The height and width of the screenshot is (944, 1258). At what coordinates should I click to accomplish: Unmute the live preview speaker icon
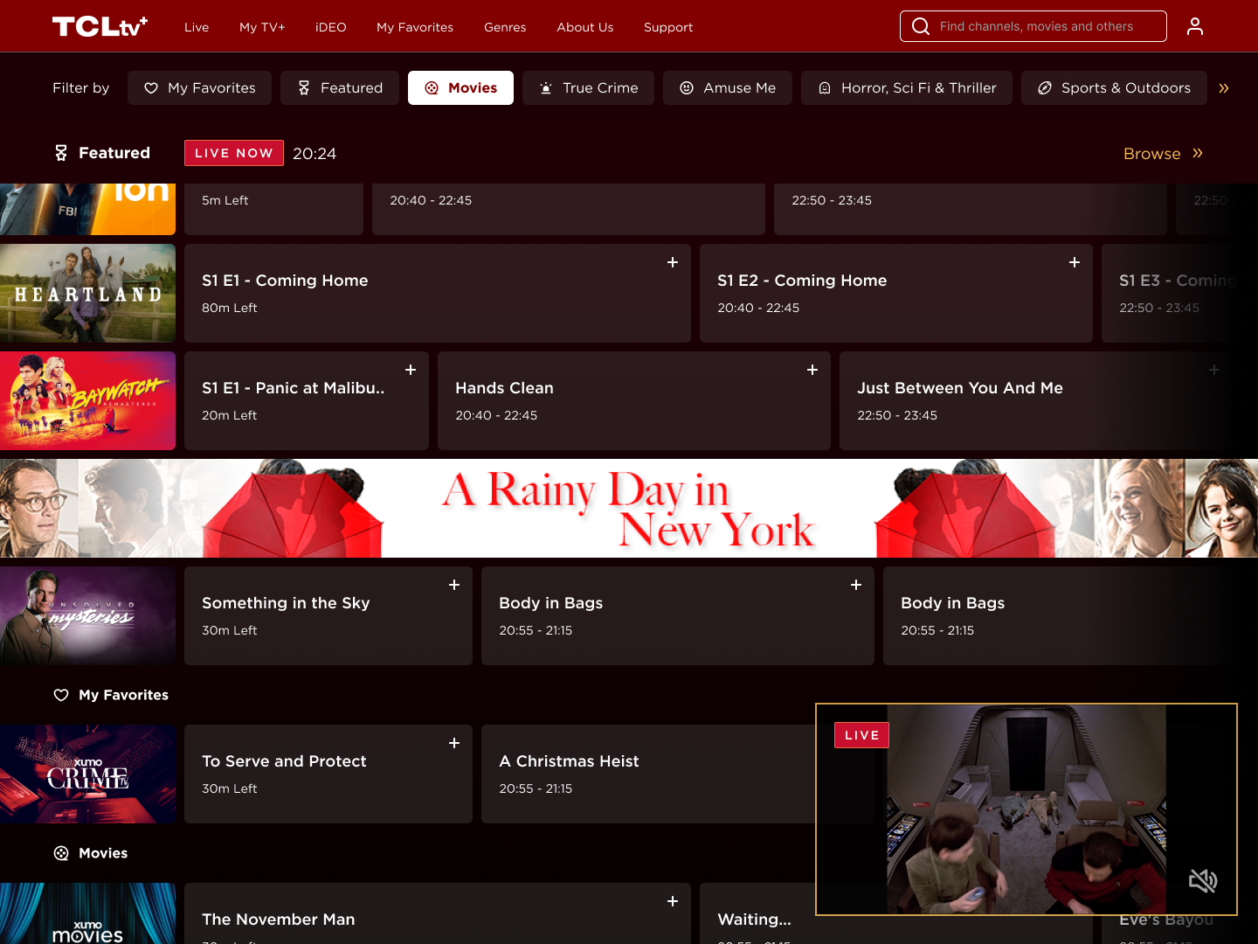[1203, 881]
